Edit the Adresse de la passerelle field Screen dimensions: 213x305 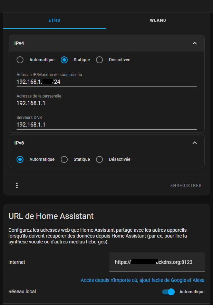[107, 101]
